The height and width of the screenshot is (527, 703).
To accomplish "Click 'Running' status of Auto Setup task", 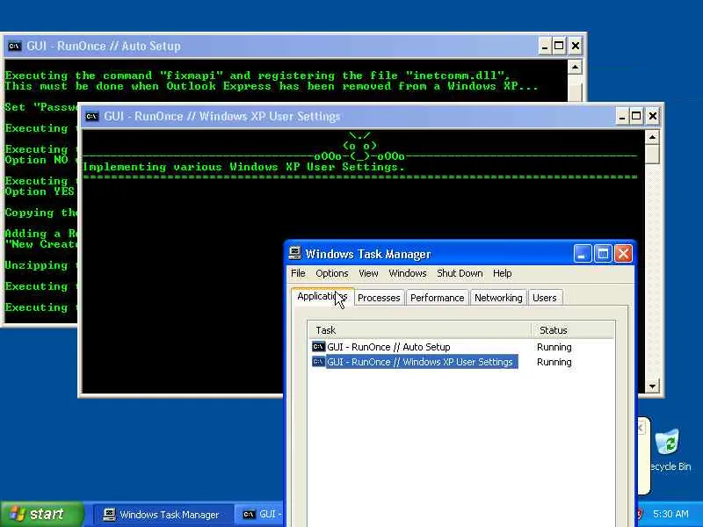I will click(x=554, y=347).
